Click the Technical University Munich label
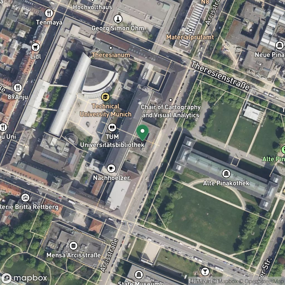Image resolution: width=285 pixels, height=285 pixels. click(105, 110)
